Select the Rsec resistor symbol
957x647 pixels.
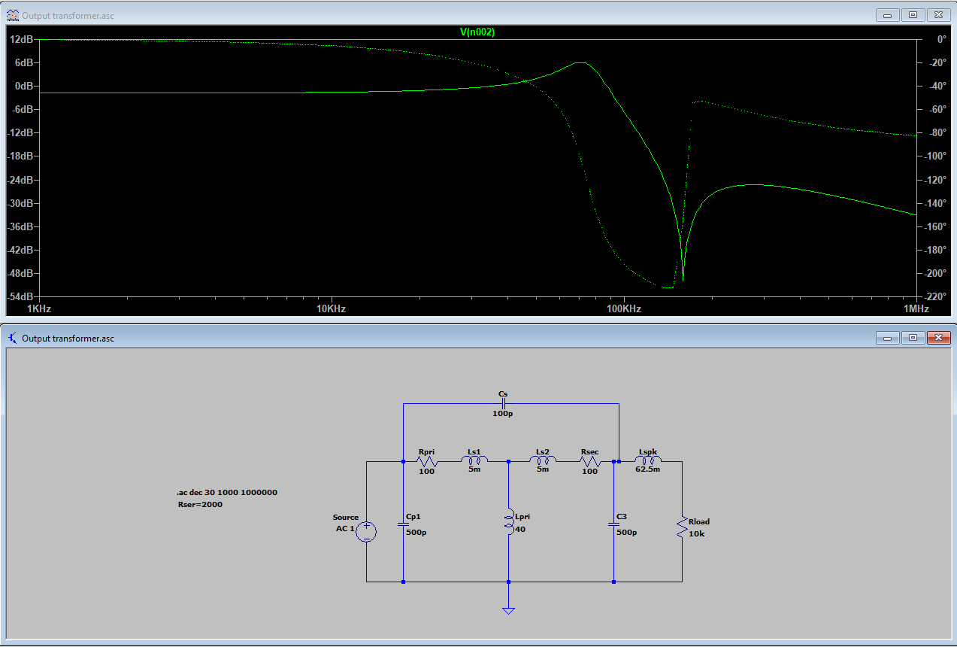pyautogui.click(x=590, y=461)
